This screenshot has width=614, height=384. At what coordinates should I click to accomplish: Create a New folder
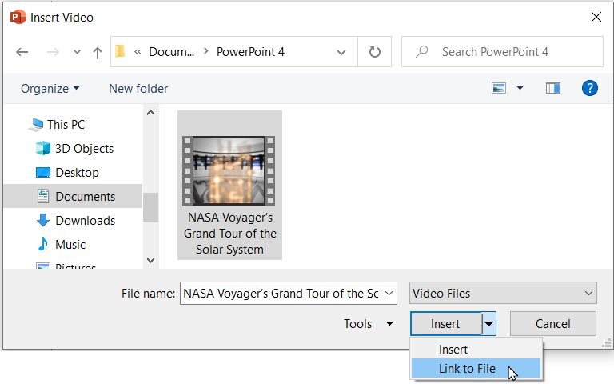point(138,89)
